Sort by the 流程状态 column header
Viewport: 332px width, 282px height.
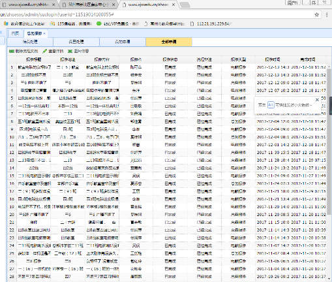click(204, 59)
